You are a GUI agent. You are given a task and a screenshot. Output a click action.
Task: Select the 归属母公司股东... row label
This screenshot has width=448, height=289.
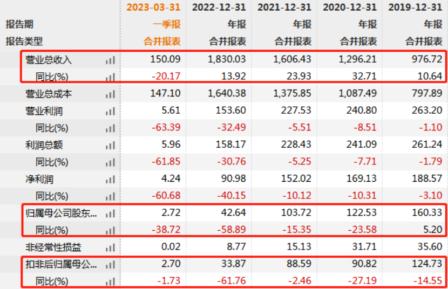(61, 213)
